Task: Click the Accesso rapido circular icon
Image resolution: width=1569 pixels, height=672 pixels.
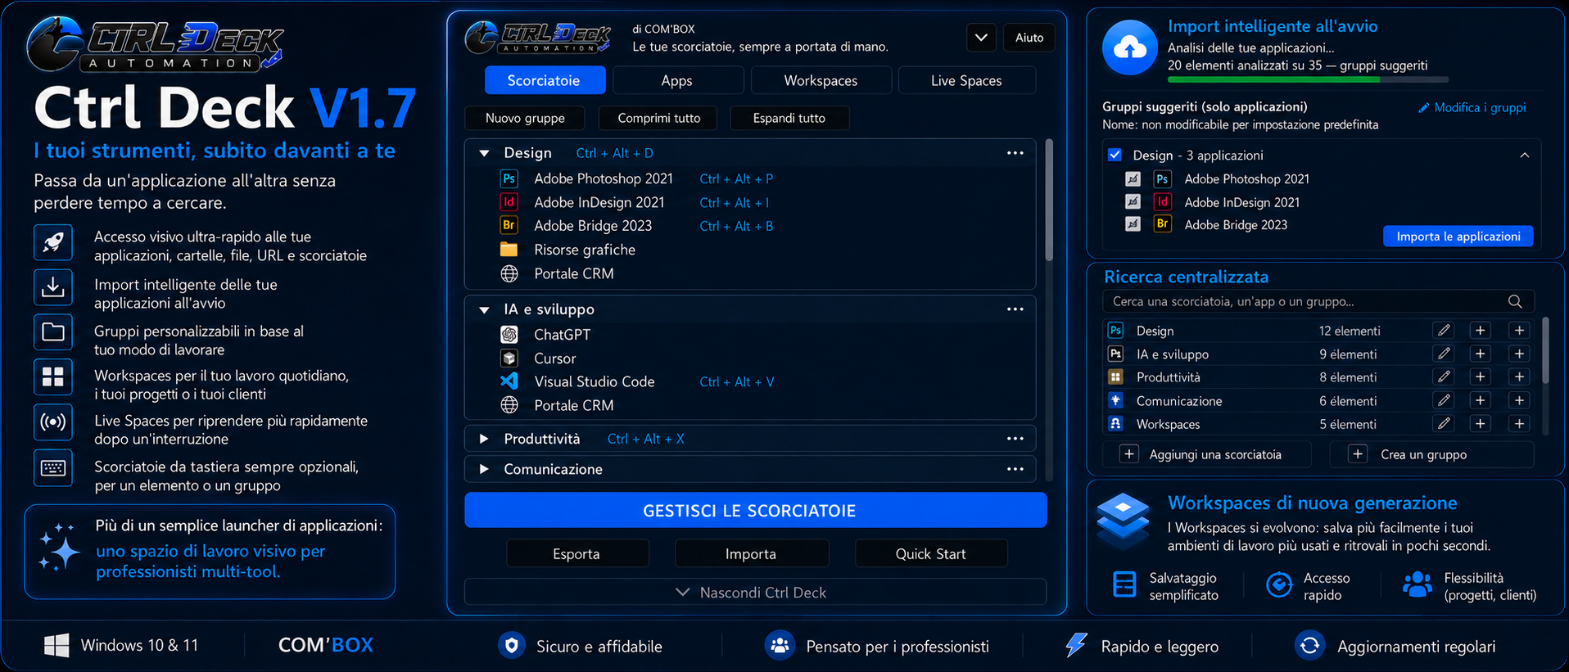Action: coord(1278,584)
